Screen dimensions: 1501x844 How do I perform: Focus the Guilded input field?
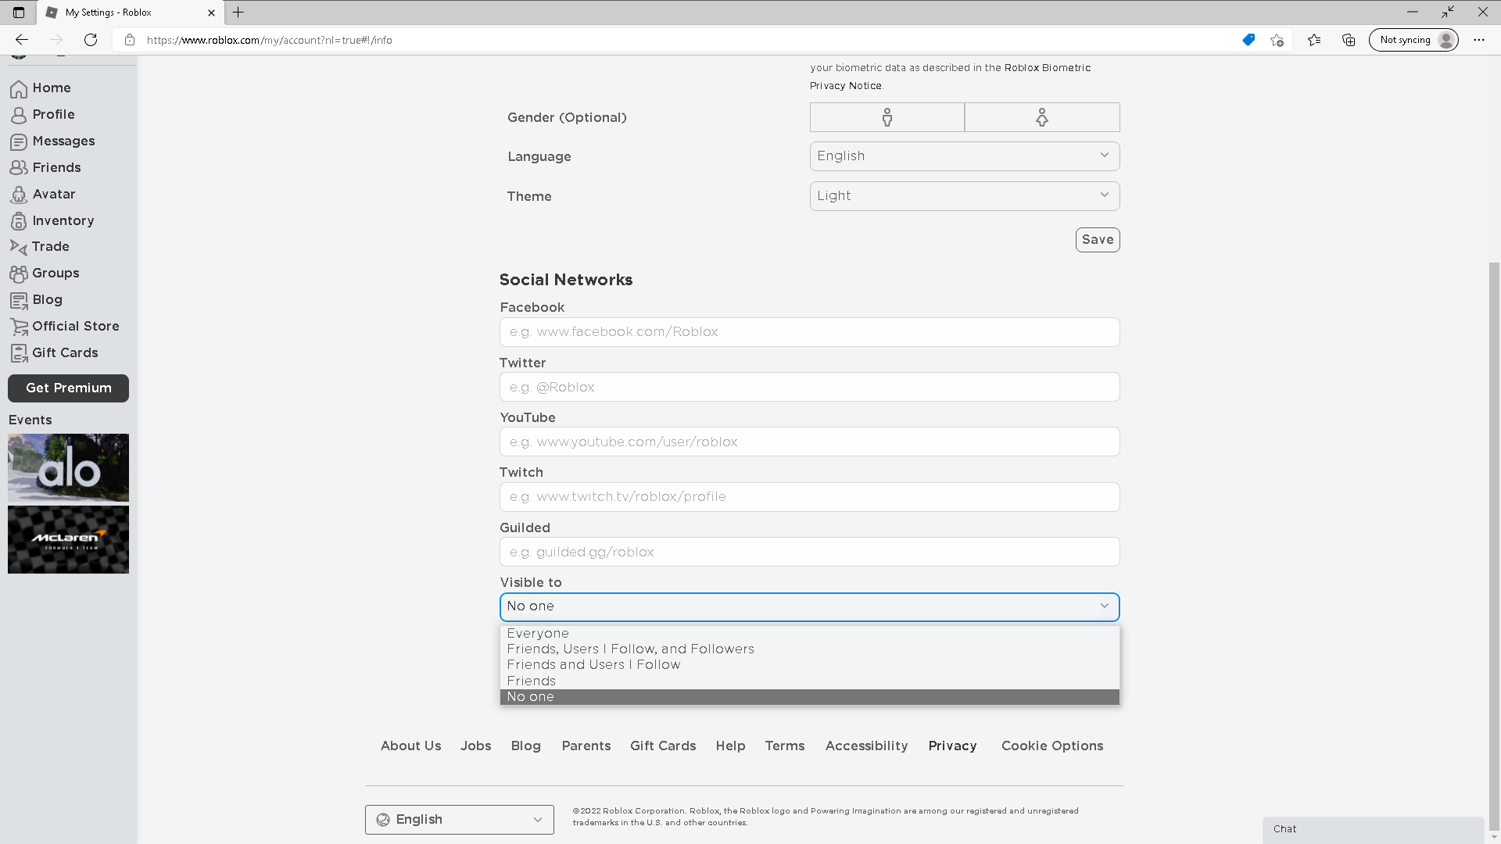click(x=809, y=552)
